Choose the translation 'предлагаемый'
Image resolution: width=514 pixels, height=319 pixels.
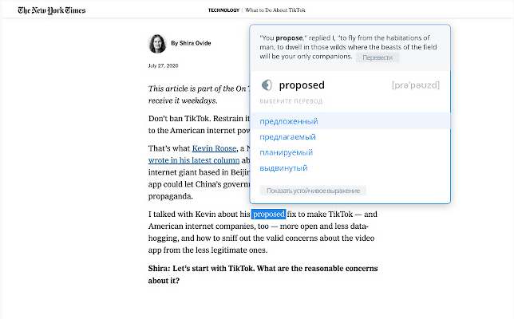pyautogui.click(x=288, y=136)
